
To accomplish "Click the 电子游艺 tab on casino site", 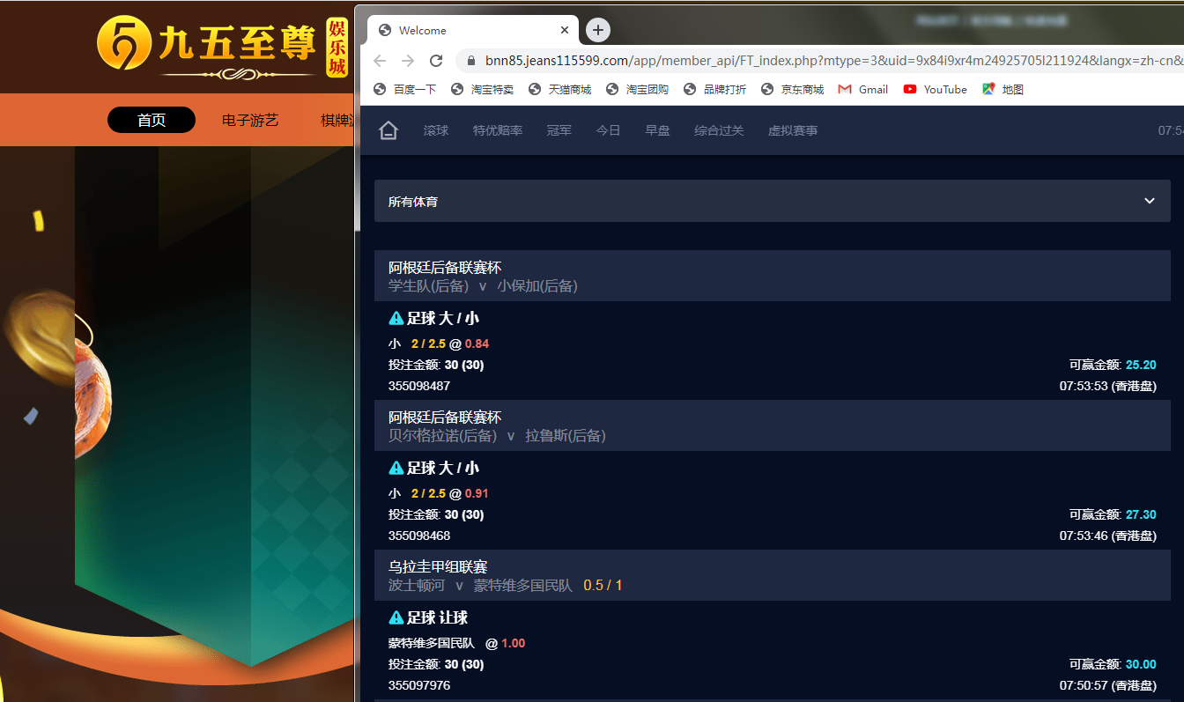I will tap(250, 120).
